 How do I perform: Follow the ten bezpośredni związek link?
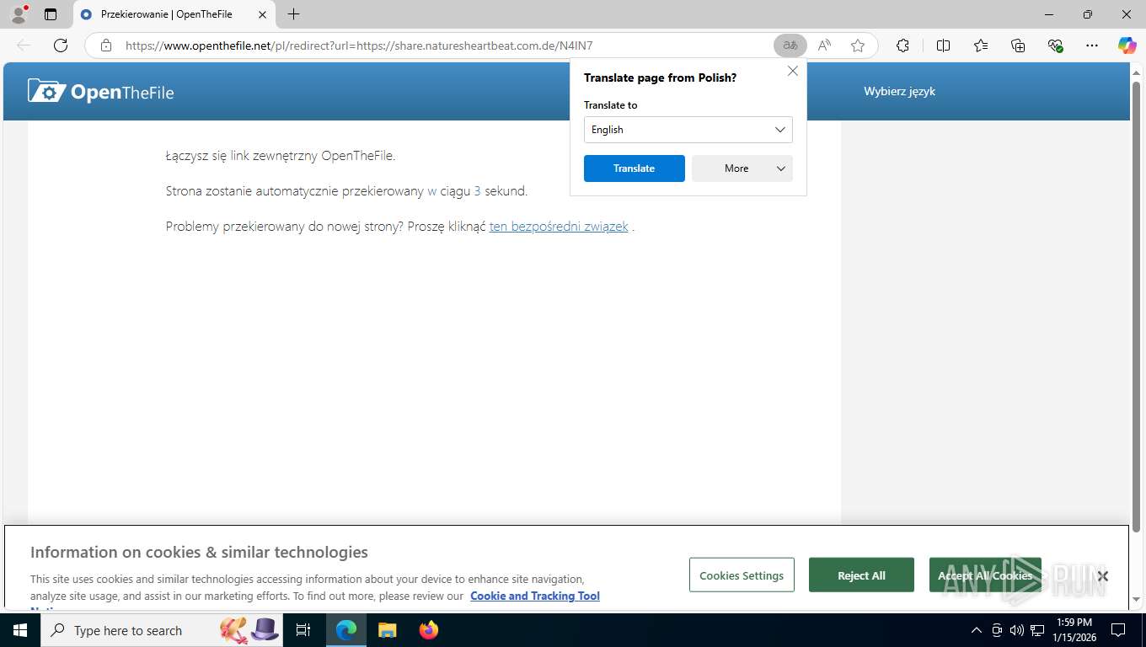pos(559,226)
